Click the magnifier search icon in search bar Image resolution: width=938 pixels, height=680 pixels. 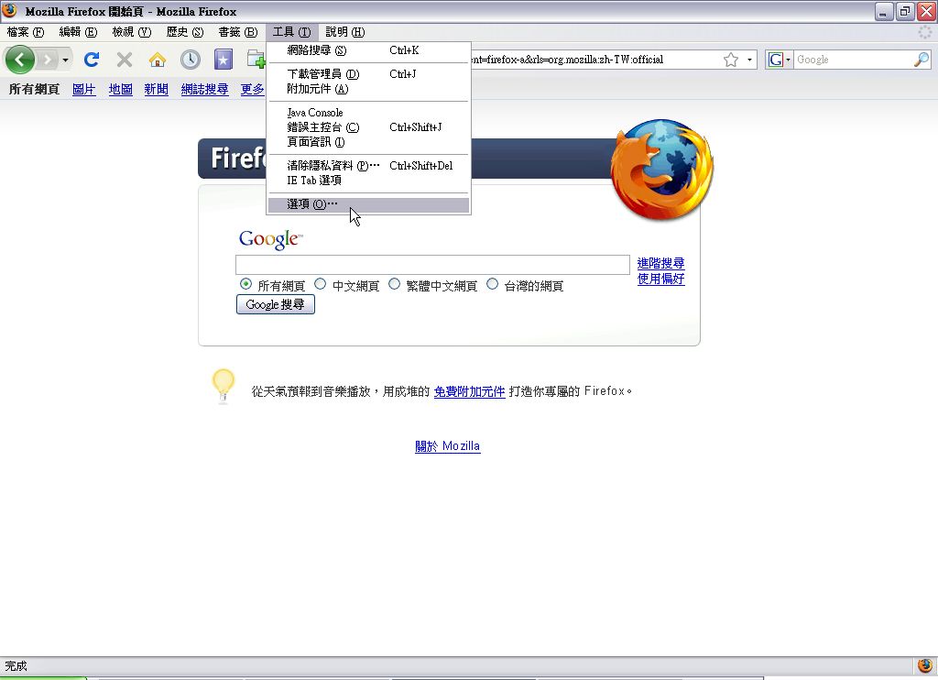[x=922, y=60]
